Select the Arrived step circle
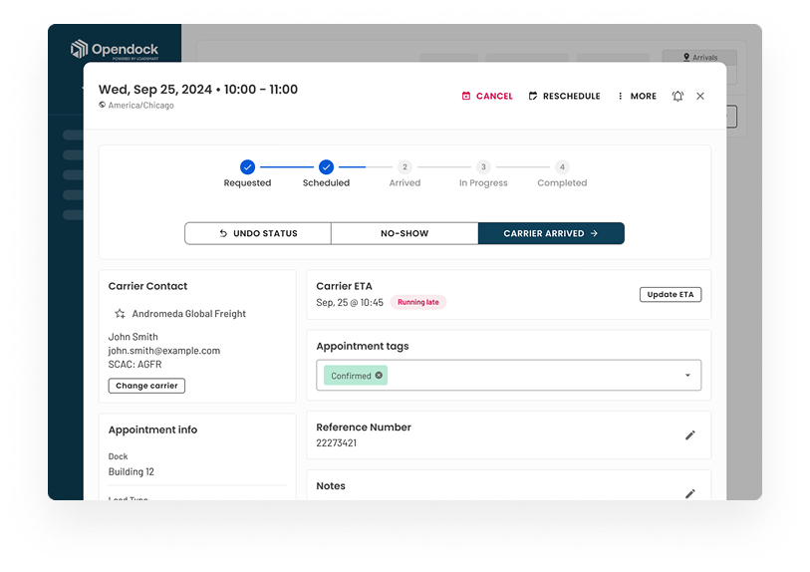The height and width of the screenshot is (572, 810). click(x=405, y=167)
